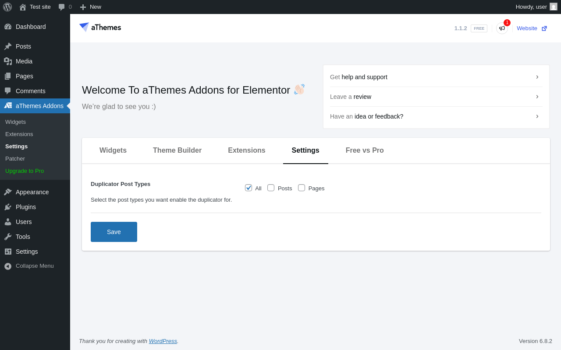
Task: Check the Posts checkbox
Action: tap(271, 188)
